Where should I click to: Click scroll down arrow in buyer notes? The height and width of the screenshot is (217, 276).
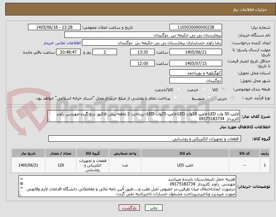coord(21,188)
